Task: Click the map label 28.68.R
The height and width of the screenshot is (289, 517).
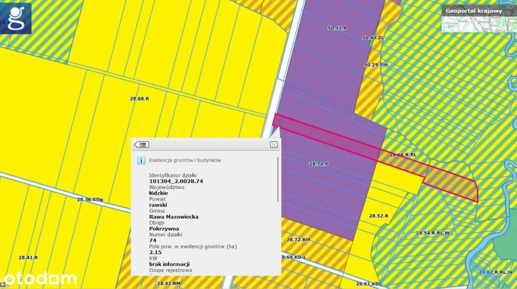Action: point(139,99)
